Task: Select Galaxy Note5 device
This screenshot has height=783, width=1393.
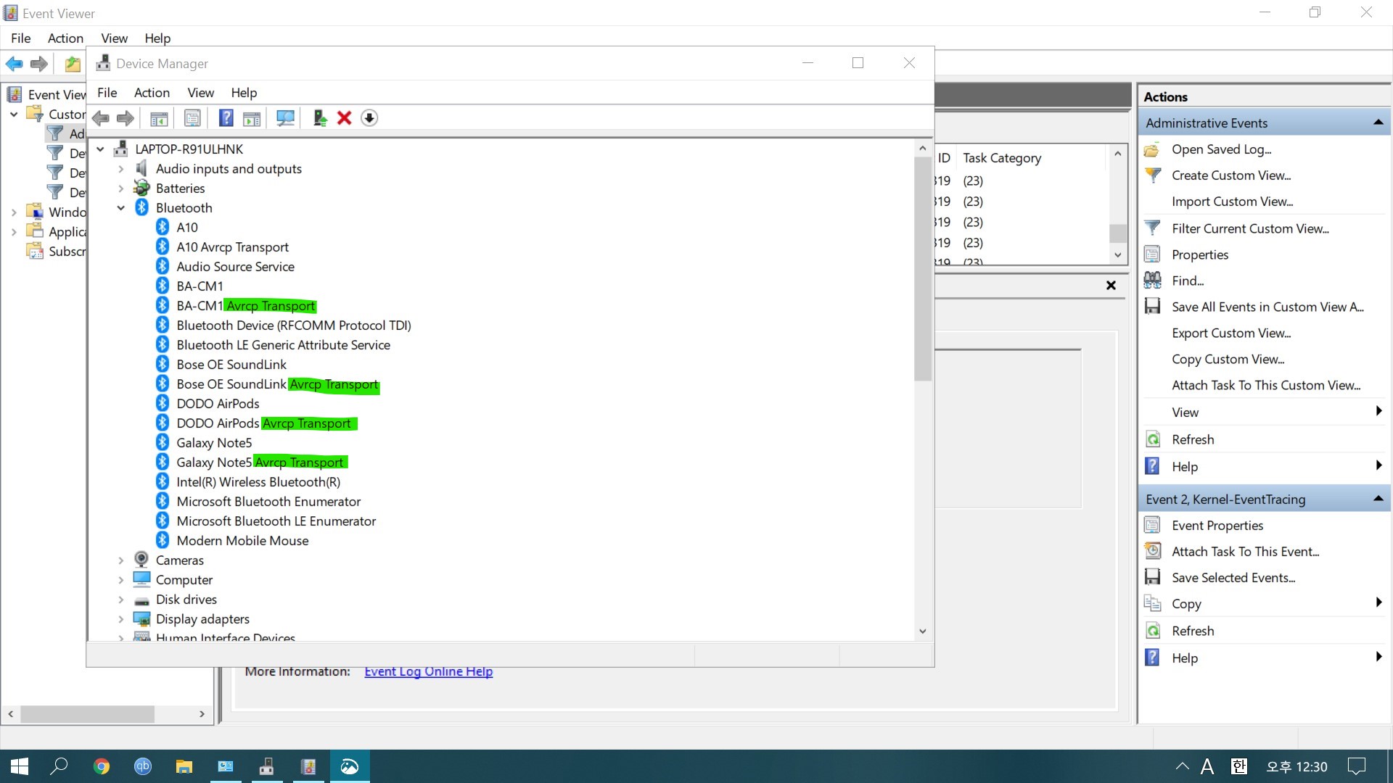Action: pyautogui.click(x=214, y=443)
